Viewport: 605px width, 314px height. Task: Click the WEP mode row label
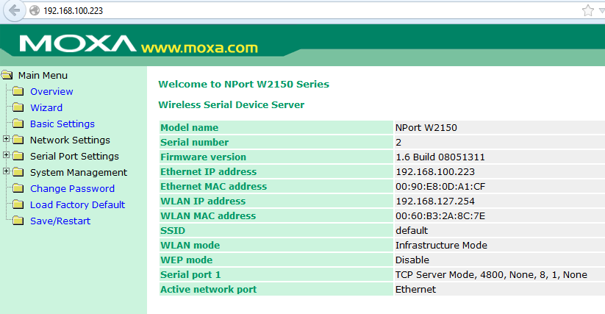click(x=187, y=260)
